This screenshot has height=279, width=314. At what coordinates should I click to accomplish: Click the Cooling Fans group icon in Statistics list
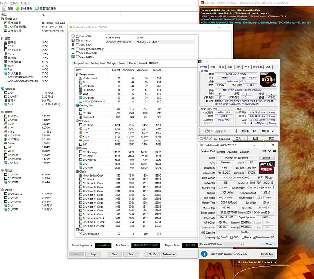[x=77, y=105]
